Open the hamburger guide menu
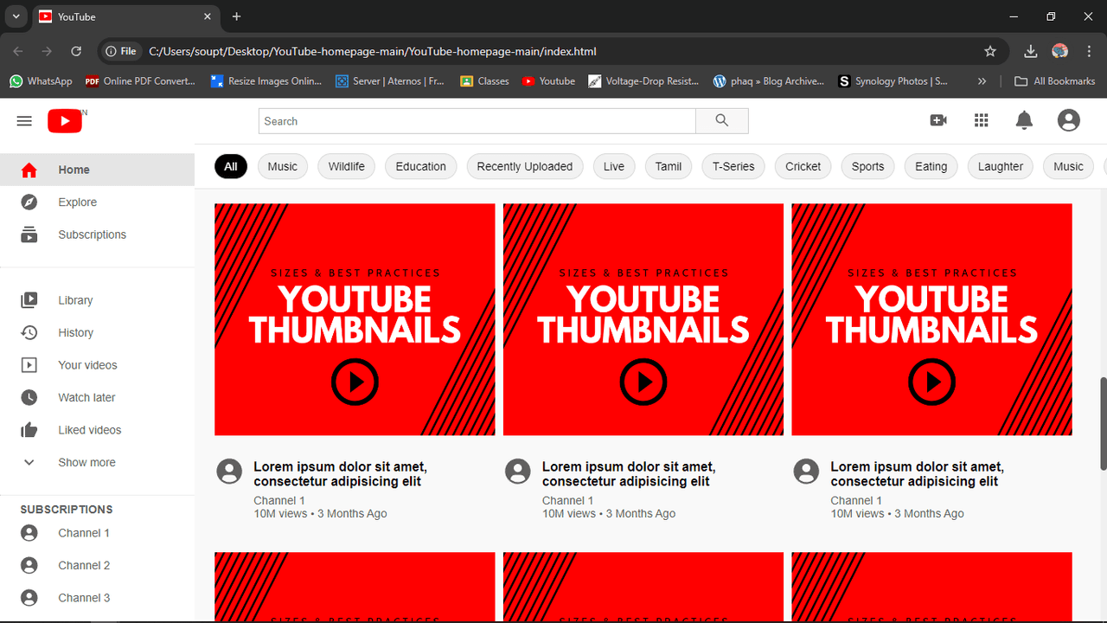Viewport: 1107px width, 623px height. 24,121
